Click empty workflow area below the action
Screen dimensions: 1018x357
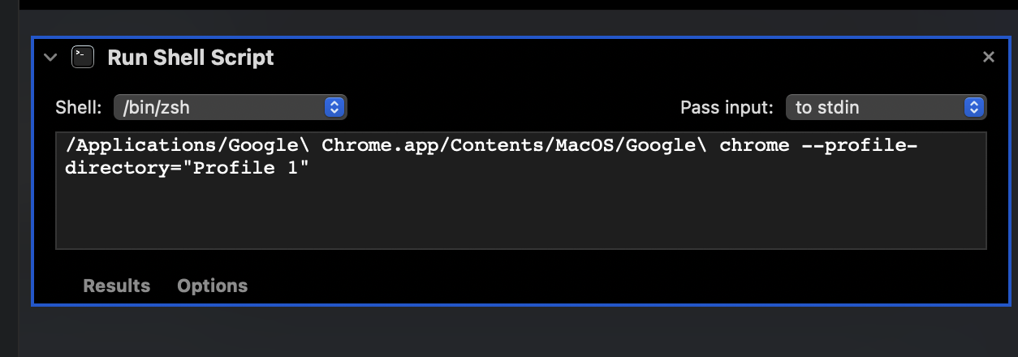point(520,333)
